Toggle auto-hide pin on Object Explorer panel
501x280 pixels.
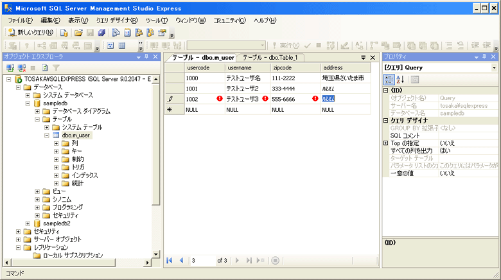pyautogui.click(x=146, y=57)
